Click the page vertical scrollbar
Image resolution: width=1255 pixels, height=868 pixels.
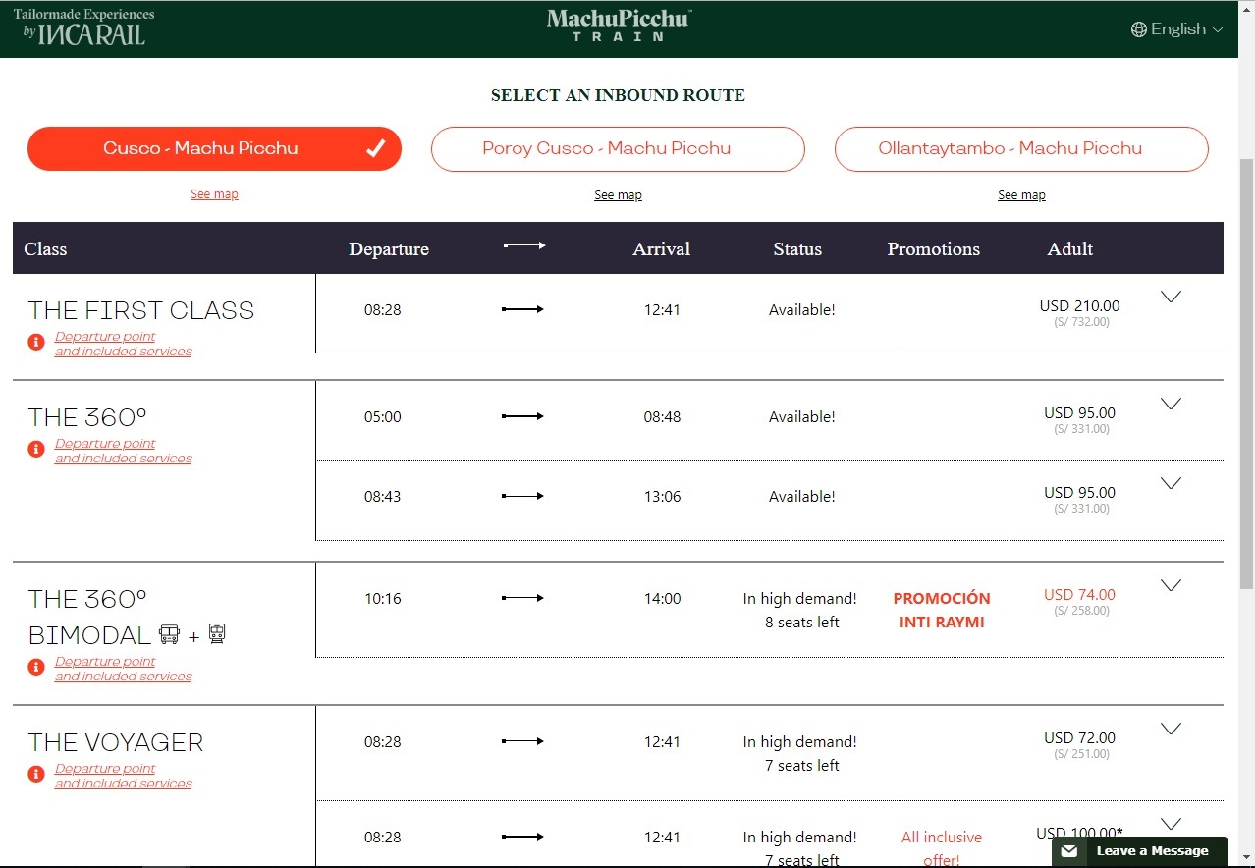pyautogui.click(x=1247, y=373)
